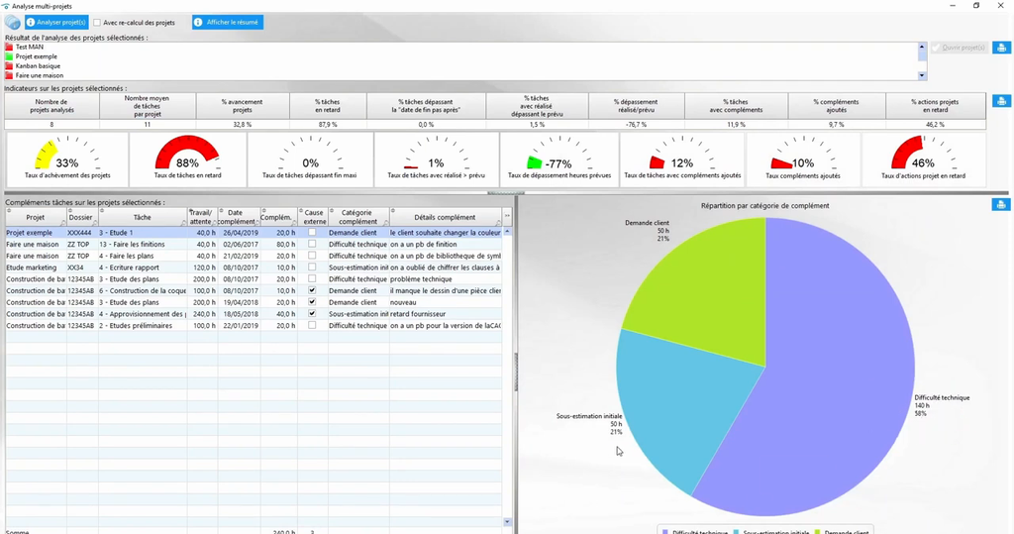The image size is (1014, 534).
Task: Open the search filter icon in Catégorie complément column
Action: click(385, 223)
